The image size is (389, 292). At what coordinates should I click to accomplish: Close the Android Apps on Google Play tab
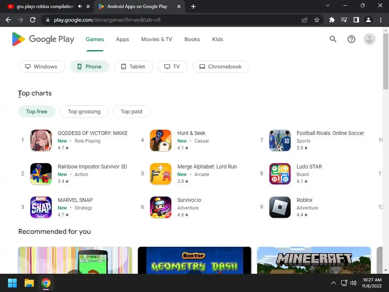tap(179, 6)
